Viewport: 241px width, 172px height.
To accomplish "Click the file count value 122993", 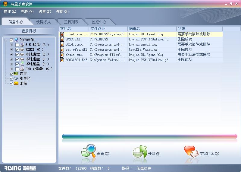I will click(x=81, y=168).
